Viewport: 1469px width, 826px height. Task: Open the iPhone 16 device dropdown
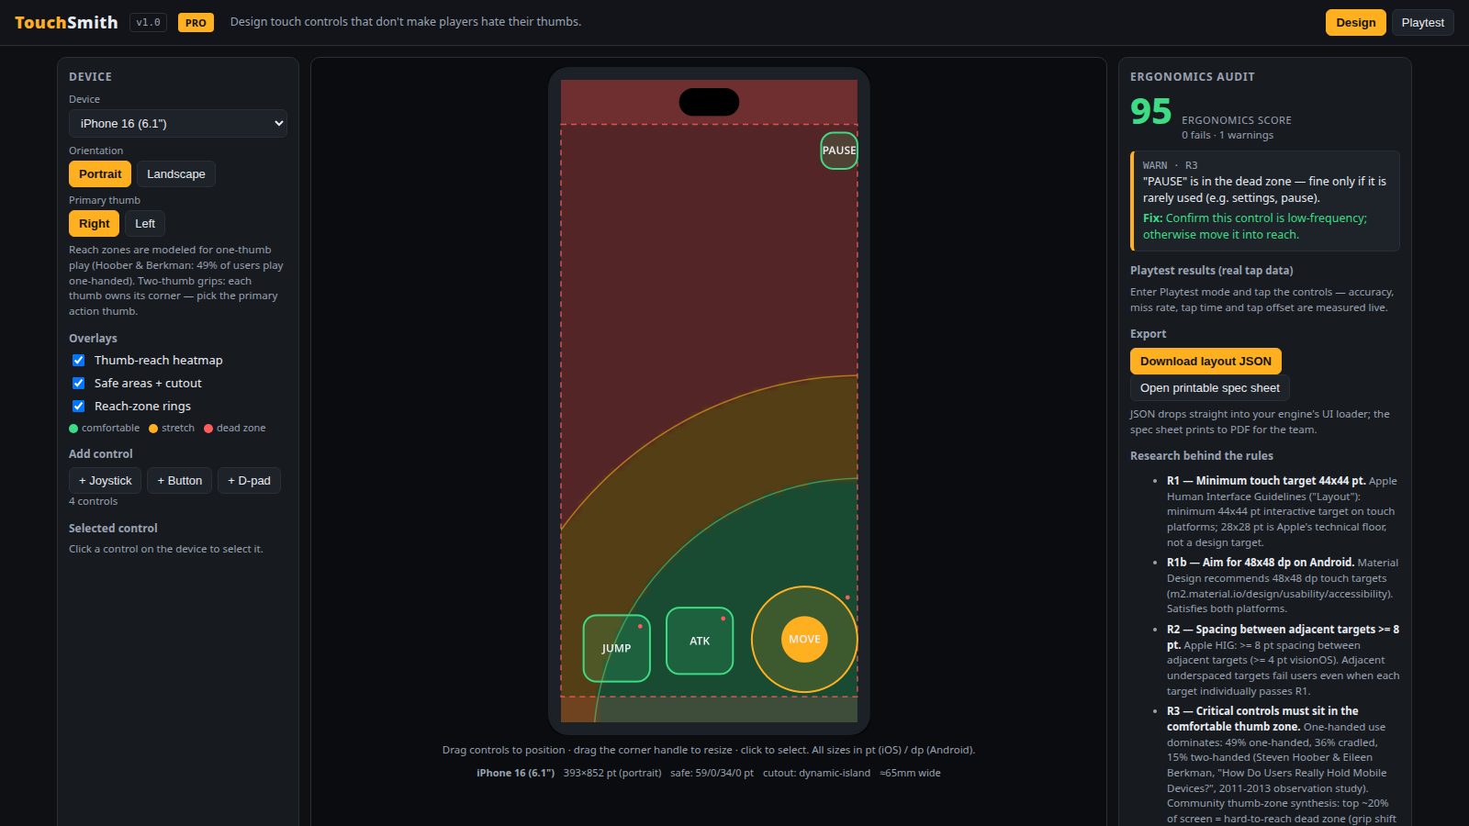pos(178,124)
